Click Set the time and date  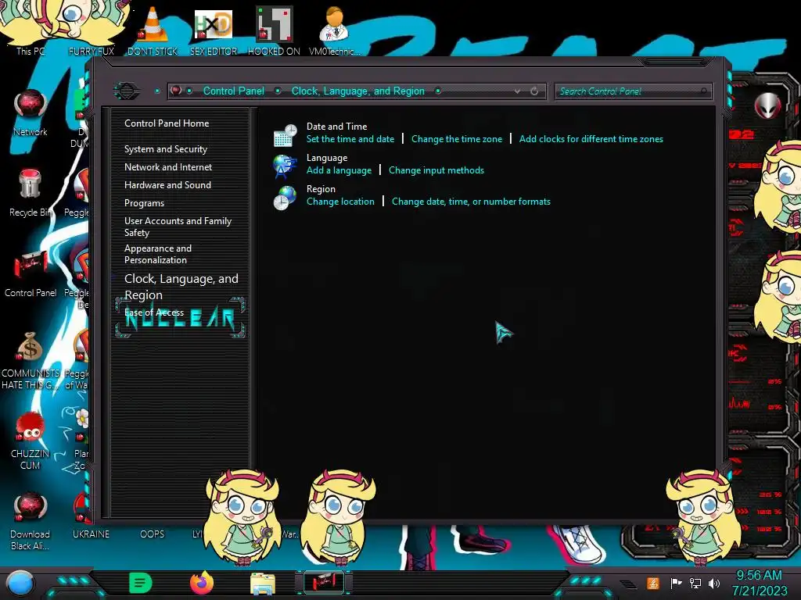pyautogui.click(x=350, y=139)
